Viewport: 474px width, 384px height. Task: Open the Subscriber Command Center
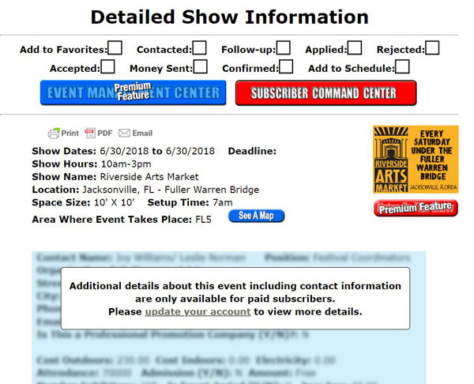(325, 92)
